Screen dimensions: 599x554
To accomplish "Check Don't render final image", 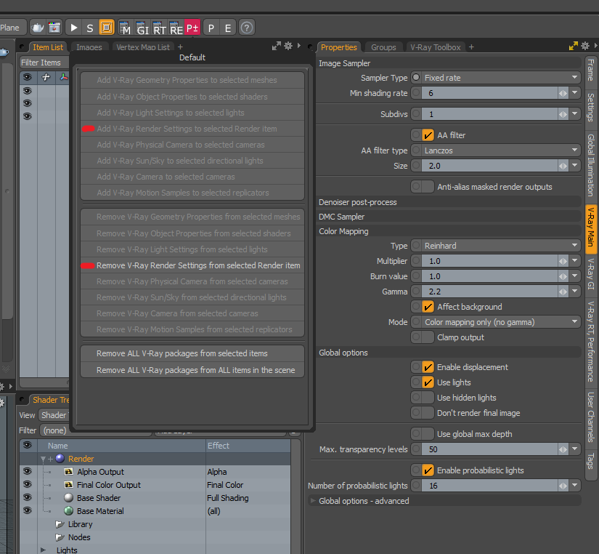I will coord(428,413).
